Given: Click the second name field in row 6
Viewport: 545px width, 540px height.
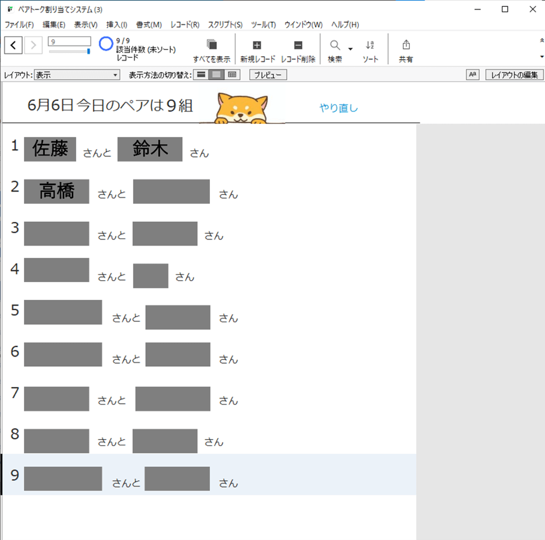Looking at the screenshot, I should coord(178,354).
